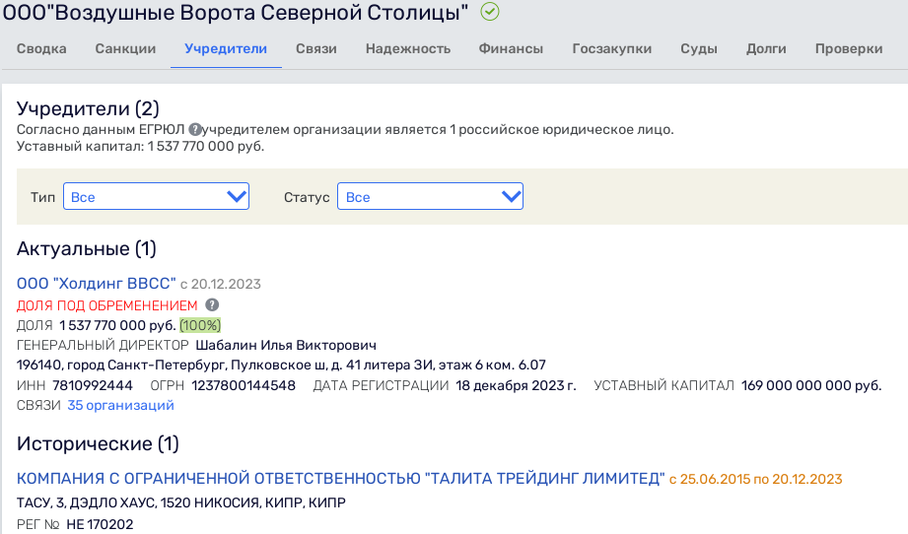Click the ДОЛЯ ПОД ОБРЕМЕНЕНИЕМ red label
Image resolution: width=908 pixels, height=534 pixels.
click(107, 305)
